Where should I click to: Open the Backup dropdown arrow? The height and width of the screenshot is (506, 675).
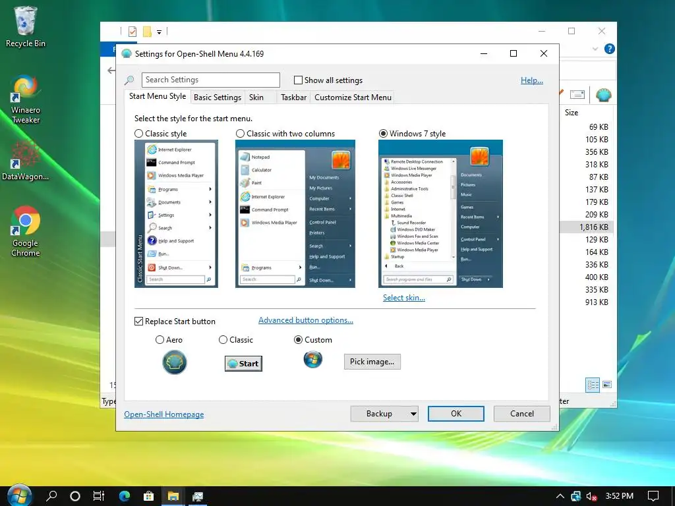click(x=413, y=414)
